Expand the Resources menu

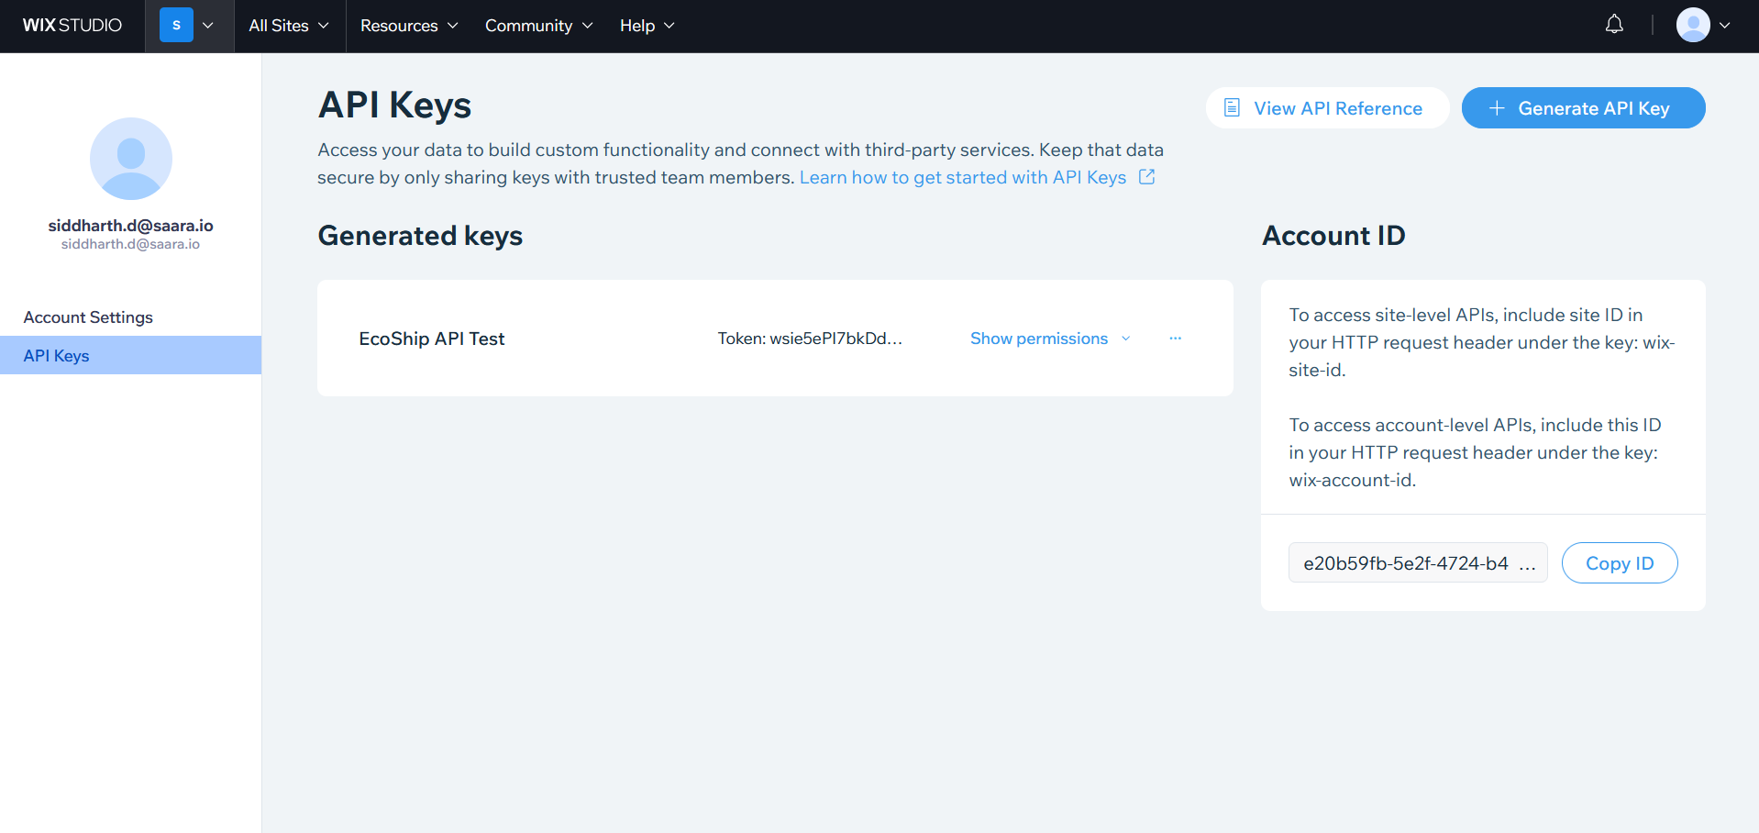408,26
